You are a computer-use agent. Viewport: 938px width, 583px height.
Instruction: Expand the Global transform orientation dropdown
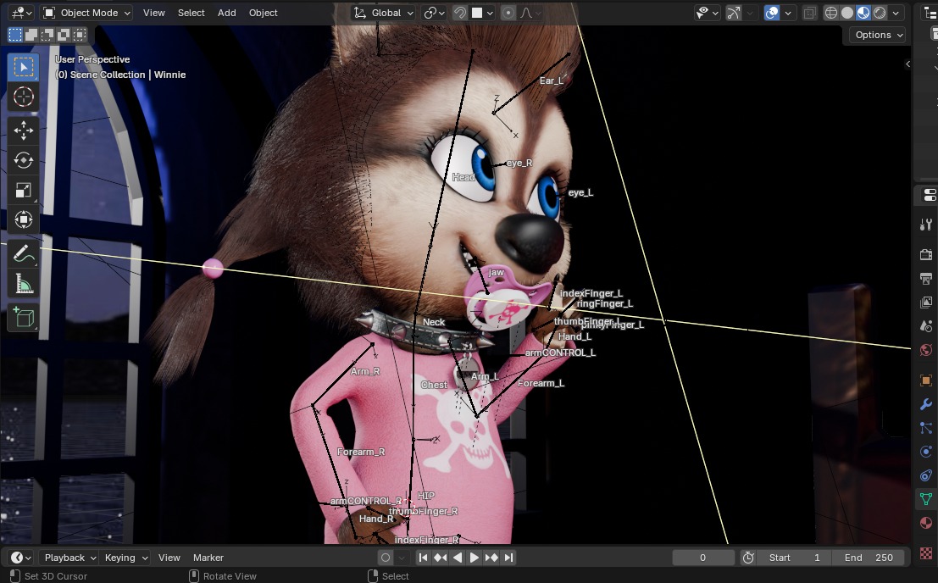(385, 13)
